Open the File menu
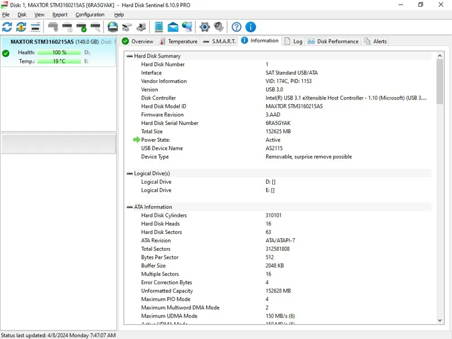The width and height of the screenshot is (452, 339). [6, 15]
